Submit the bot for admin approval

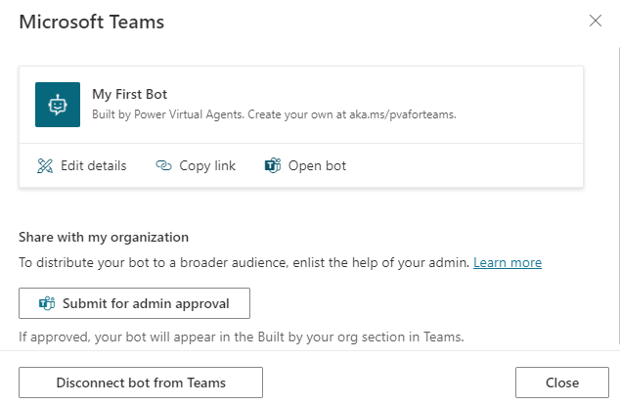coord(134,303)
